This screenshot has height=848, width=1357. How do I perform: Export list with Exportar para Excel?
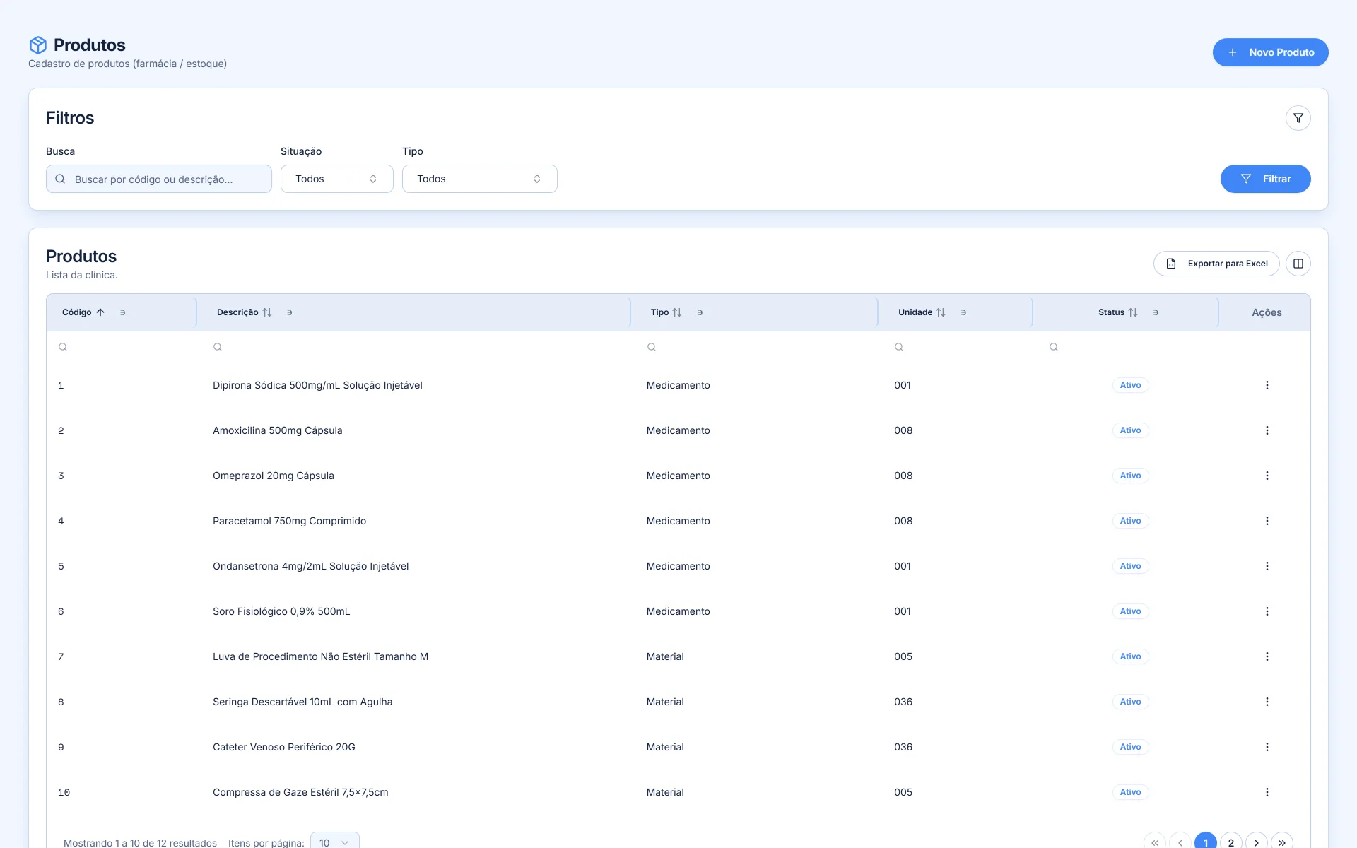tap(1216, 264)
